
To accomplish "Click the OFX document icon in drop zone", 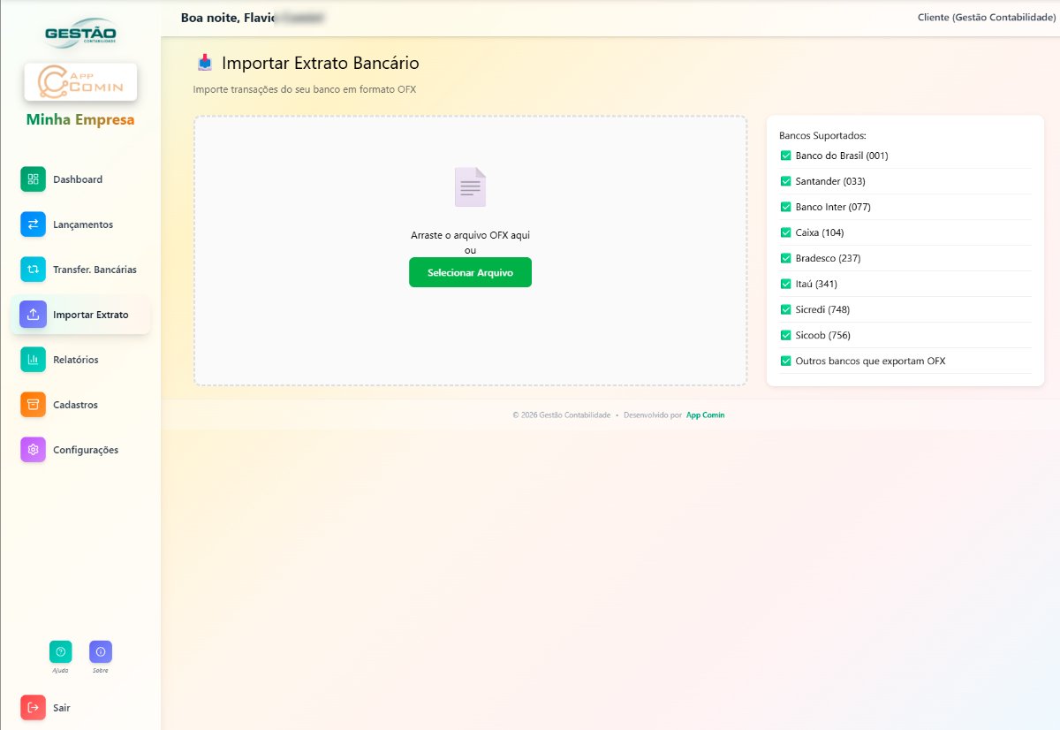I will click(x=470, y=187).
